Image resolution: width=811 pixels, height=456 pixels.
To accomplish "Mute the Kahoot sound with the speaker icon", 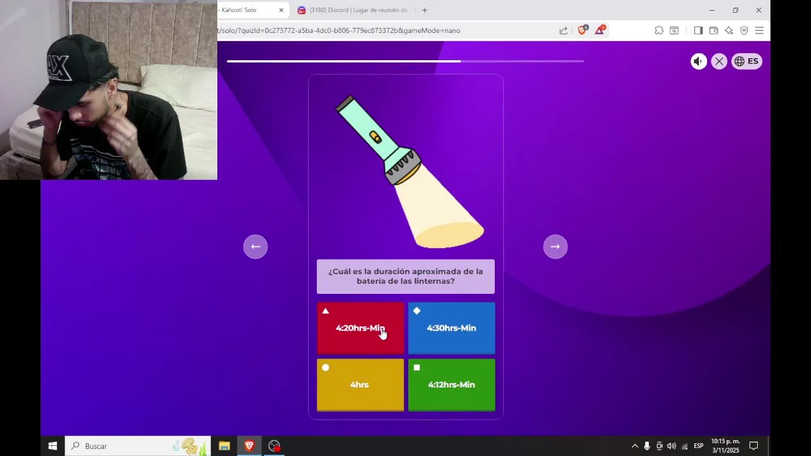I will point(698,61).
